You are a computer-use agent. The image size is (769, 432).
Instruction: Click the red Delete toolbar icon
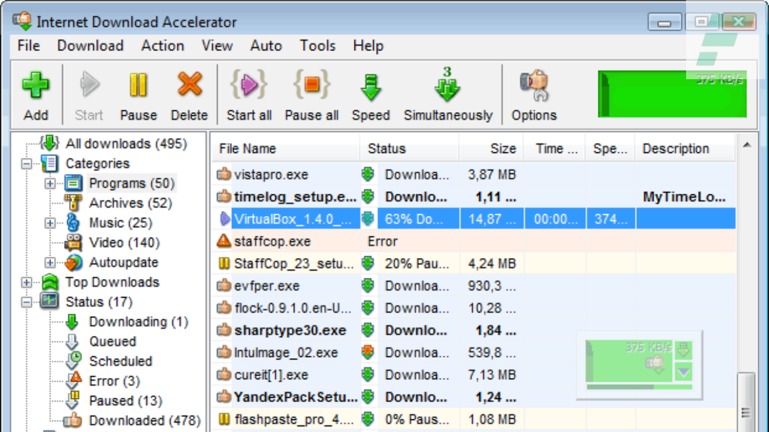(189, 86)
